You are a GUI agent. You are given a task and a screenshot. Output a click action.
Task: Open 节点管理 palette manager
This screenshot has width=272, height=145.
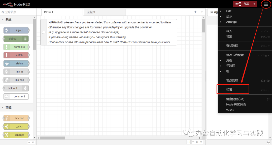coord(245,81)
